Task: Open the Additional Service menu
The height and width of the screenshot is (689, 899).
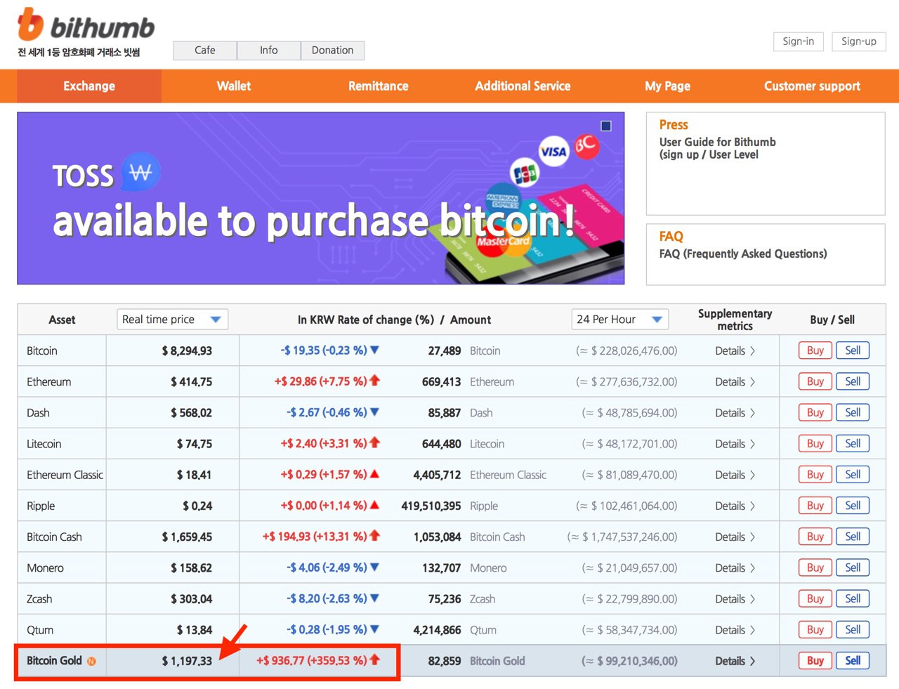Action: coord(523,86)
